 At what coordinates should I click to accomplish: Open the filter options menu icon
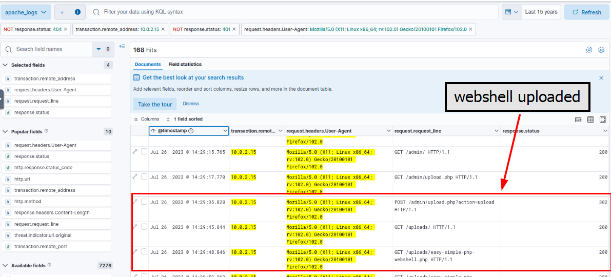[62, 12]
